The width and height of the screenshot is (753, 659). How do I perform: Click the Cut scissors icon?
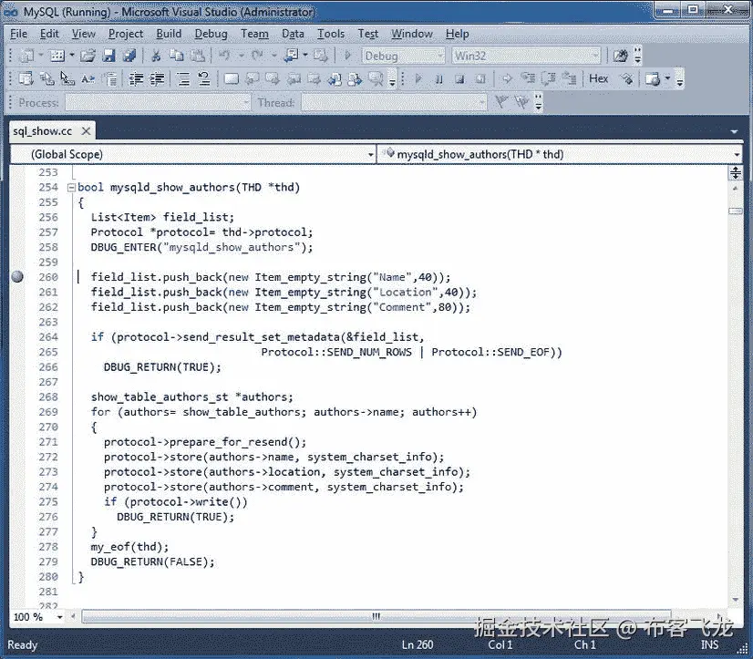pos(156,56)
